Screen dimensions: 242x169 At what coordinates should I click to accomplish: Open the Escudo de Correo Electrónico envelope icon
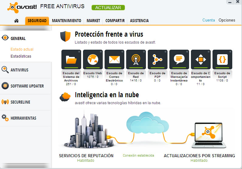pyautogui.click(x=114, y=59)
